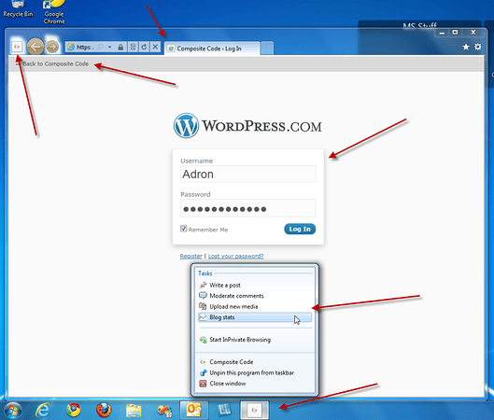Select the Composite Code Log In tab

[212, 49]
